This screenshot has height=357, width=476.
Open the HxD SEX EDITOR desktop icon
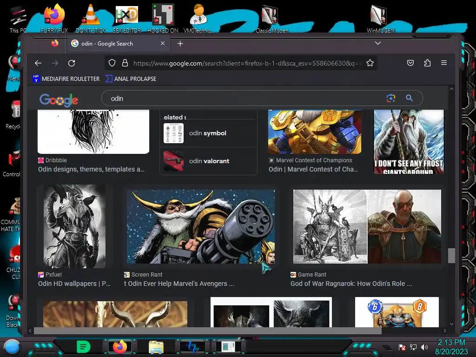[126, 18]
